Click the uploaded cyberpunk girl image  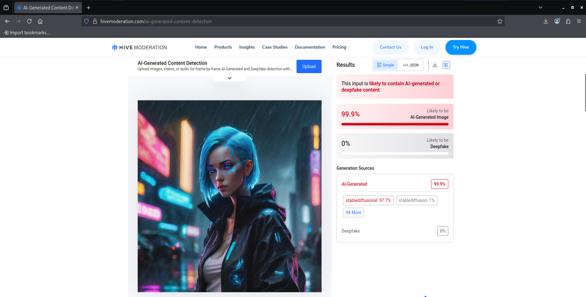pyautogui.click(x=230, y=196)
